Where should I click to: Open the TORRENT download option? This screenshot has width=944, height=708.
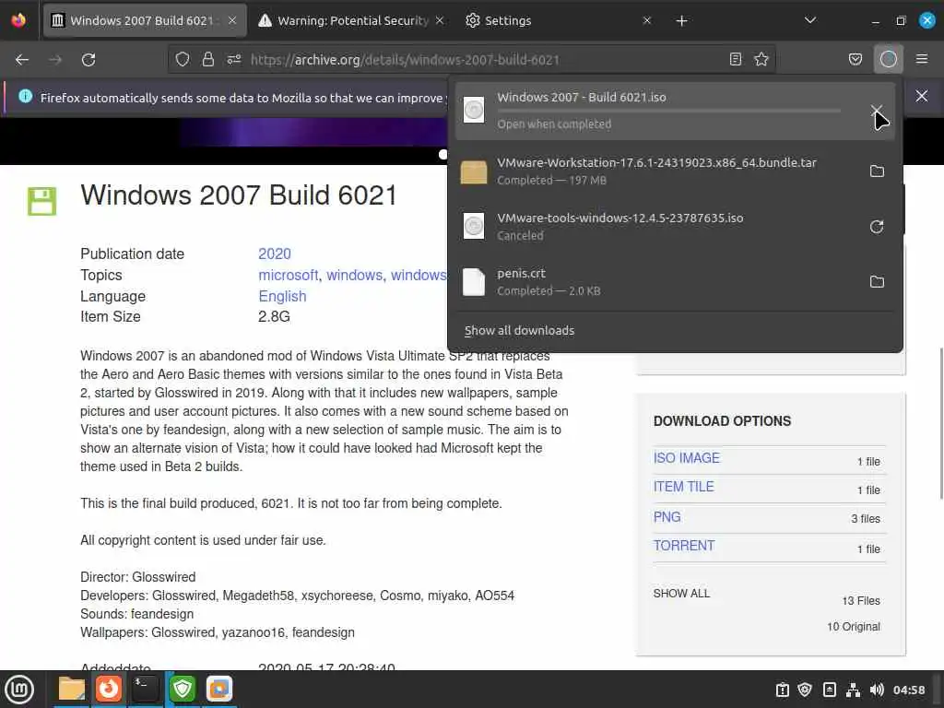tap(684, 546)
